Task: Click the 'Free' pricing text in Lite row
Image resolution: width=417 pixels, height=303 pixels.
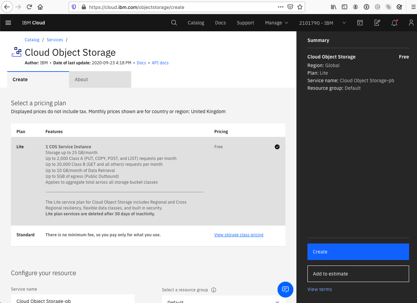Action: tap(218, 147)
